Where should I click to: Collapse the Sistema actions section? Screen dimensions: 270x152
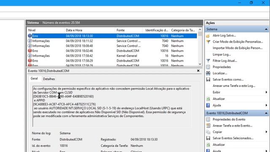coord(266,29)
